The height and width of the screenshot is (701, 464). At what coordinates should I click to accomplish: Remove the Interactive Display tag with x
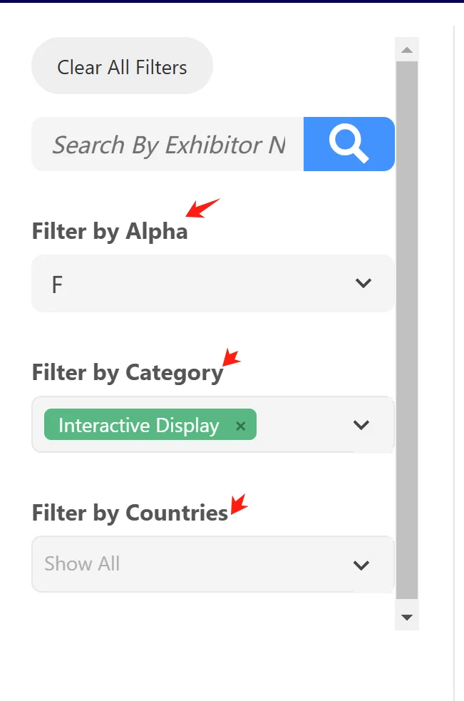(241, 426)
